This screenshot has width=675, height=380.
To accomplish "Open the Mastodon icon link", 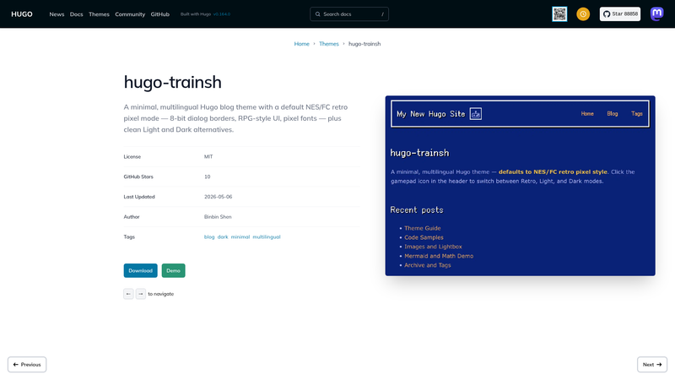I will 656,14.
